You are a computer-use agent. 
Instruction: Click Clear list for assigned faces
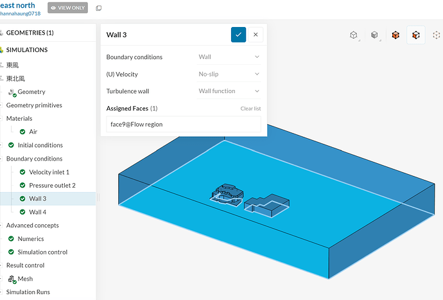[250, 109]
